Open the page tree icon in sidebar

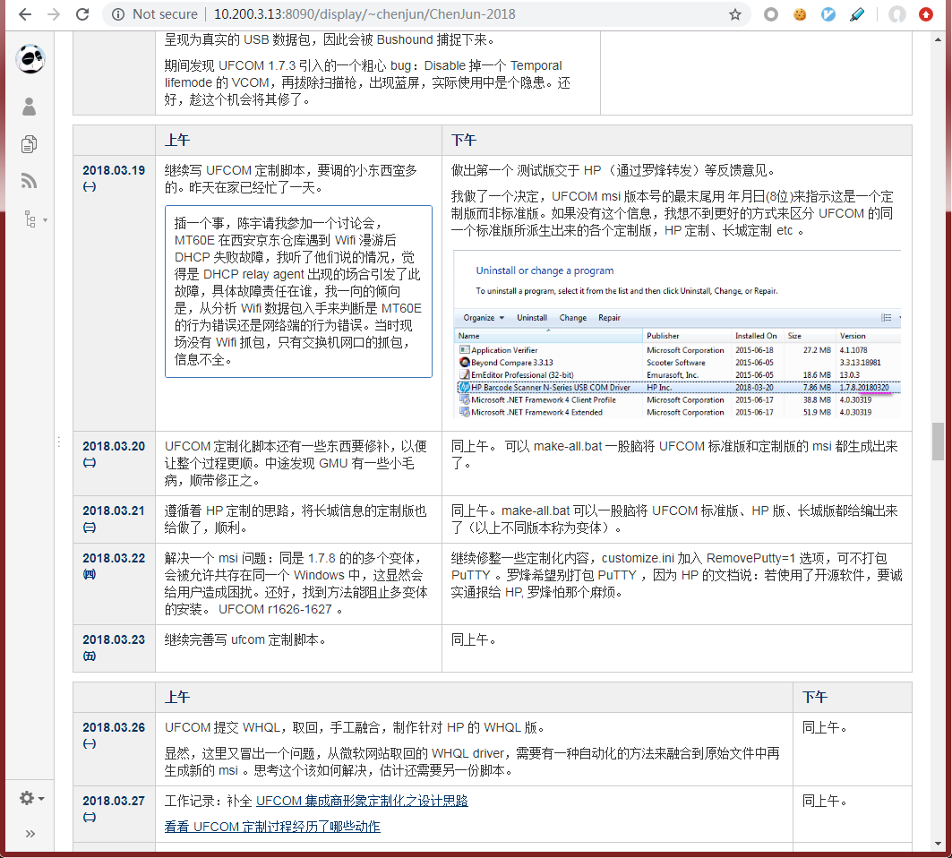[x=34, y=219]
